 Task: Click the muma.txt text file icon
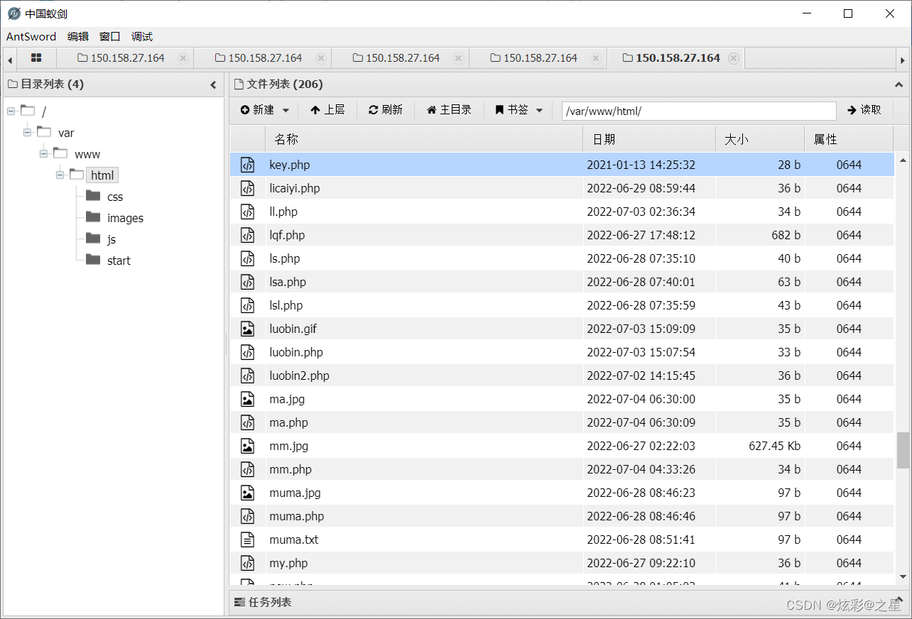tap(247, 539)
